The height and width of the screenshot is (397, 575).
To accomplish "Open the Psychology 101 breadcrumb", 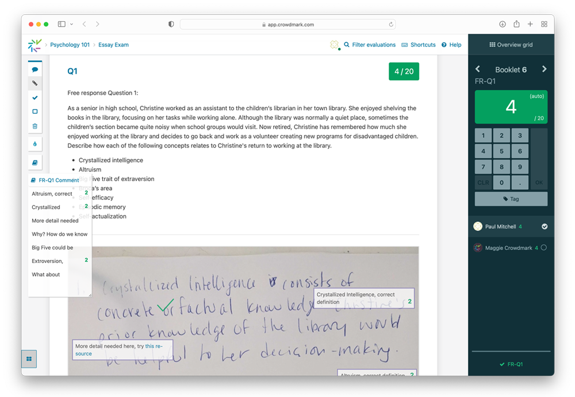I will pyautogui.click(x=70, y=45).
